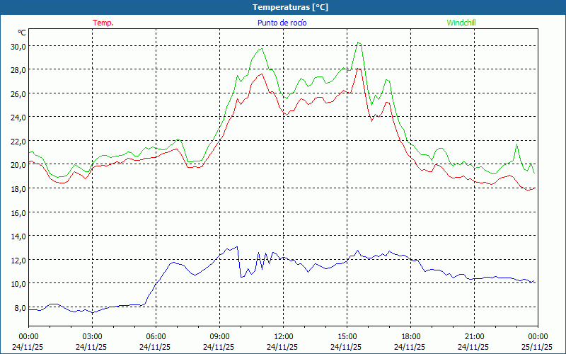Select the green Windchill legend label
This screenshot has width=566, height=354.
[x=461, y=23]
